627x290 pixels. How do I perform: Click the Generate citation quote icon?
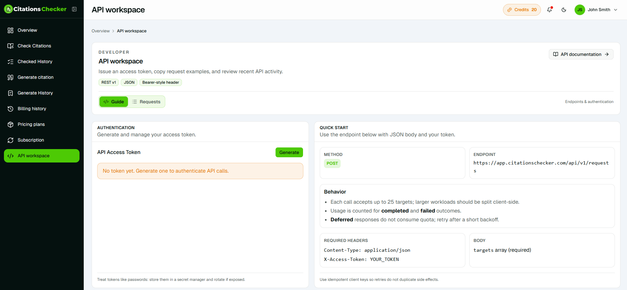pos(10,77)
